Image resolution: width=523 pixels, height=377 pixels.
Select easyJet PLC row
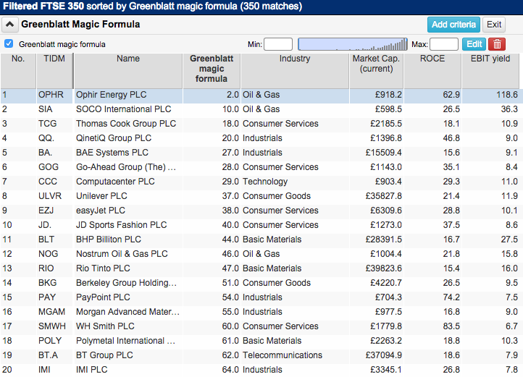pyautogui.click(x=261, y=211)
